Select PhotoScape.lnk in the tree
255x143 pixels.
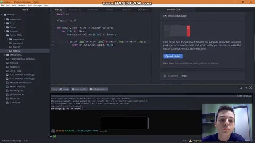[16, 91]
